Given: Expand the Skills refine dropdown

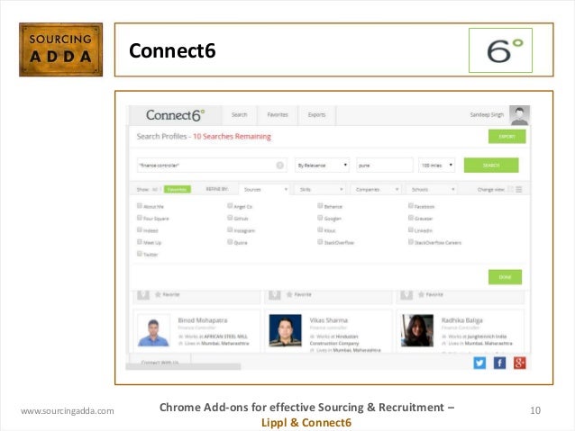Looking at the screenshot, I should [x=321, y=189].
